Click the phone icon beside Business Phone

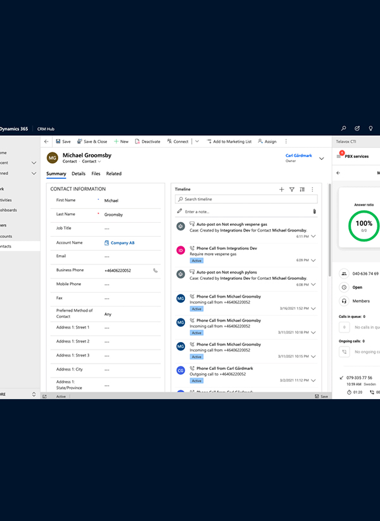tap(155, 270)
